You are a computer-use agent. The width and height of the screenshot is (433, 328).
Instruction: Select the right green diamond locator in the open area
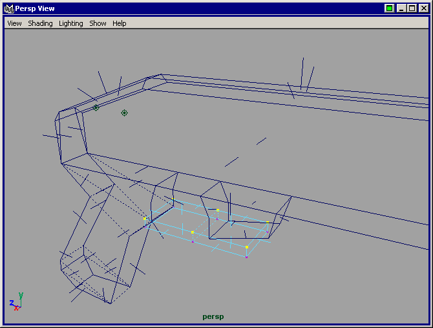(124, 113)
